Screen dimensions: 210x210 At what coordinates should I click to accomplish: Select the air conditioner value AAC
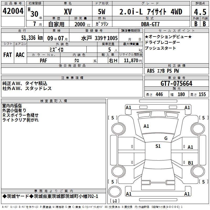coord(20,55)
